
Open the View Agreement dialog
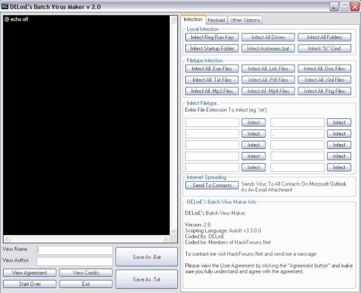[30, 273]
